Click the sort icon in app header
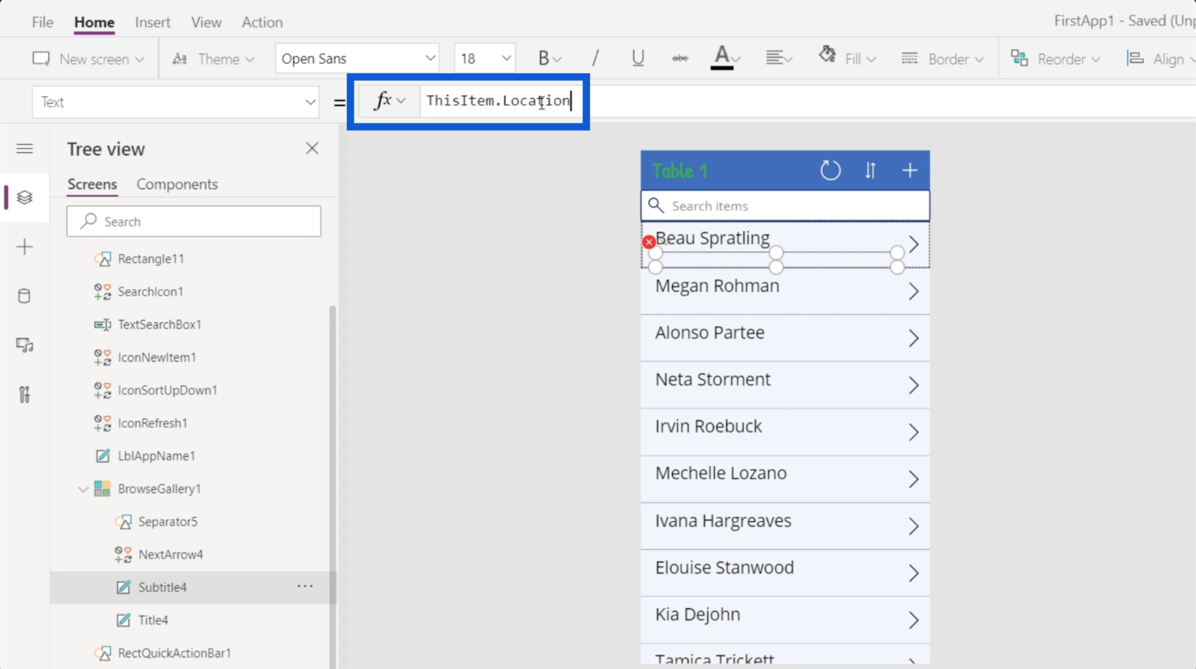This screenshot has width=1196, height=669. pyautogui.click(x=870, y=171)
